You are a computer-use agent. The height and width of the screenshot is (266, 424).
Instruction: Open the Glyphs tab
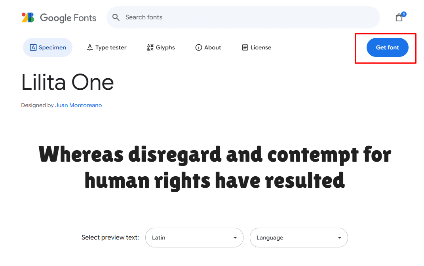tap(161, 47)
